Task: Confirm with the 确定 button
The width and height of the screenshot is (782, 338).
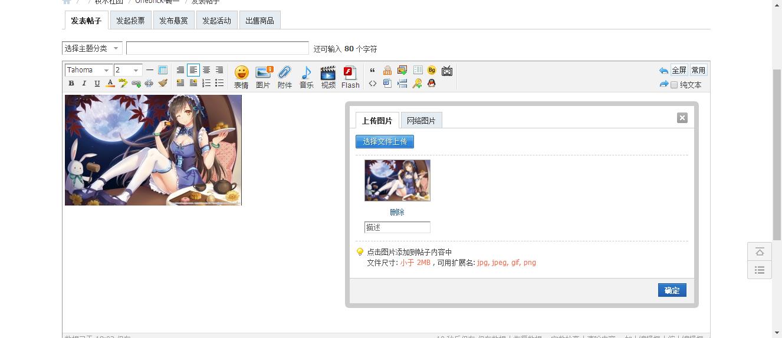Action: tap(672, 290)
